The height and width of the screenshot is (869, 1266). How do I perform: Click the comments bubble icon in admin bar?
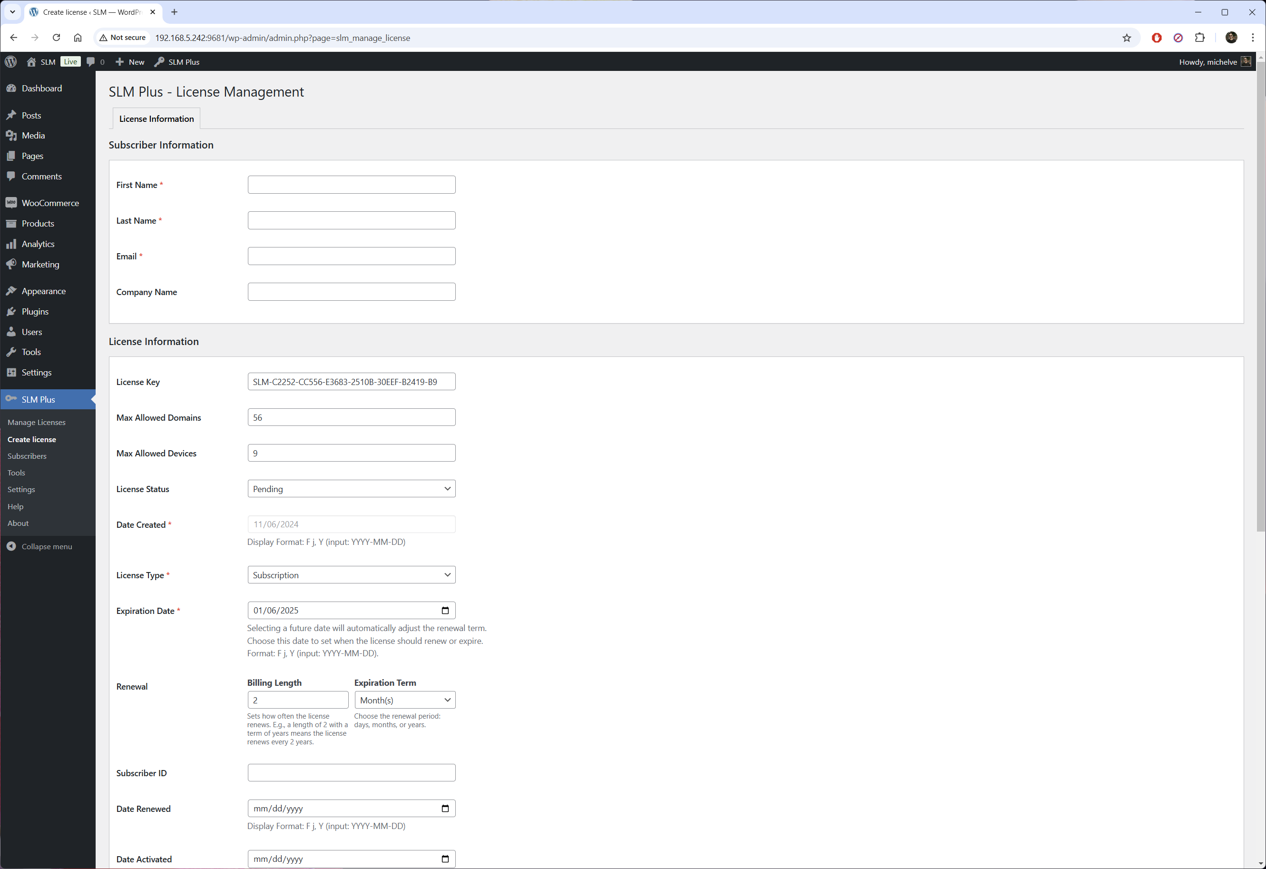(x=90, y=61)
